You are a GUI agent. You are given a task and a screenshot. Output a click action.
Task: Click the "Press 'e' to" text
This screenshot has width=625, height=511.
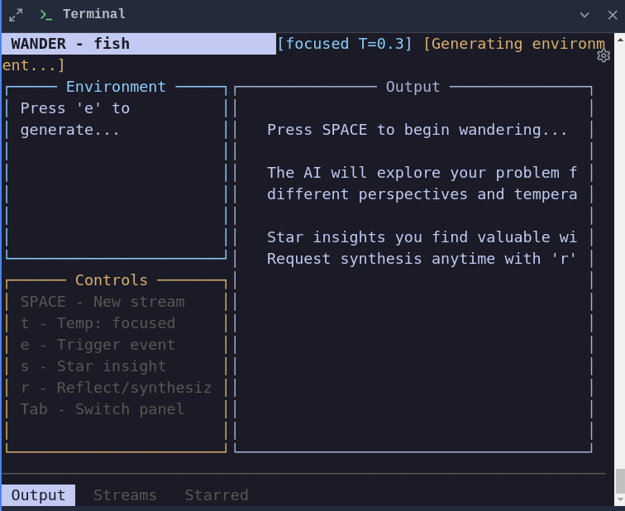(x=75, y=108)
